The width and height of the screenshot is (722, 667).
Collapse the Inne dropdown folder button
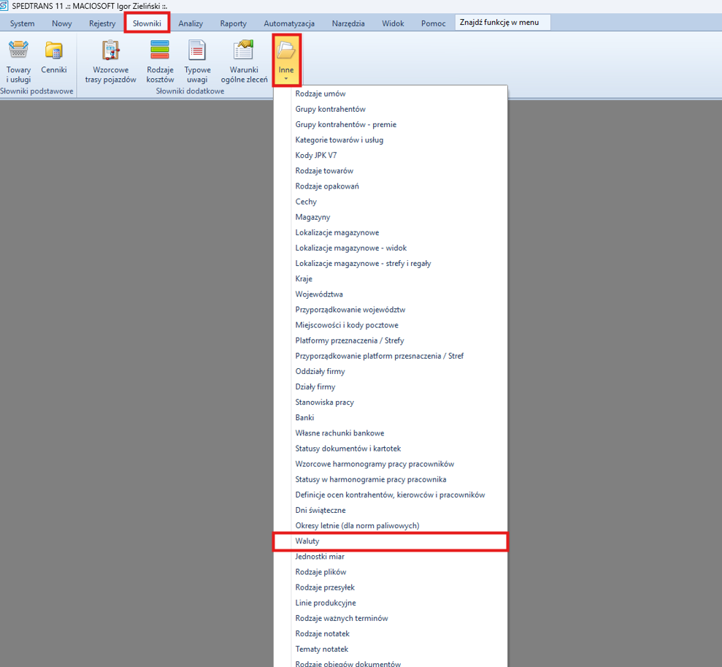[286, 59]
